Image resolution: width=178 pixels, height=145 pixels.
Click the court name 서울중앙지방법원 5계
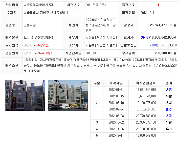[39, 5]
